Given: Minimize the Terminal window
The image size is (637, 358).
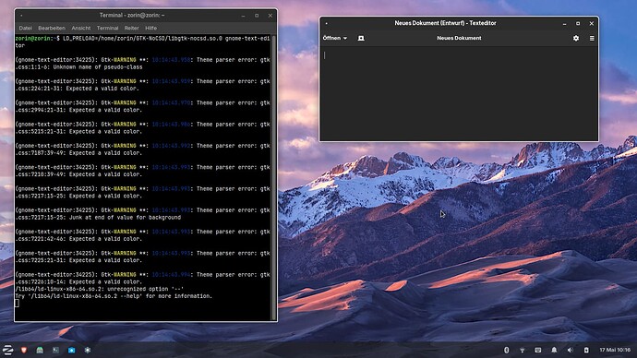Looking at the screenshot, I should click(x=243, y=16).
